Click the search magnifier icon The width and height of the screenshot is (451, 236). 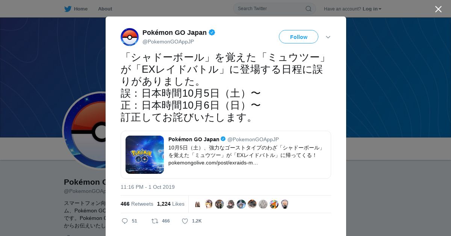pyautogui.click(x=308, y=9)
